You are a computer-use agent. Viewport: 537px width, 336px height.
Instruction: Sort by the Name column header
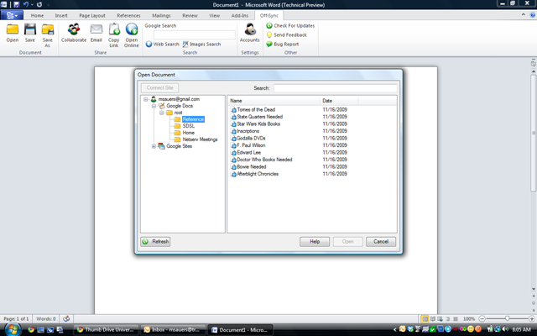click(x=274, y=101)
